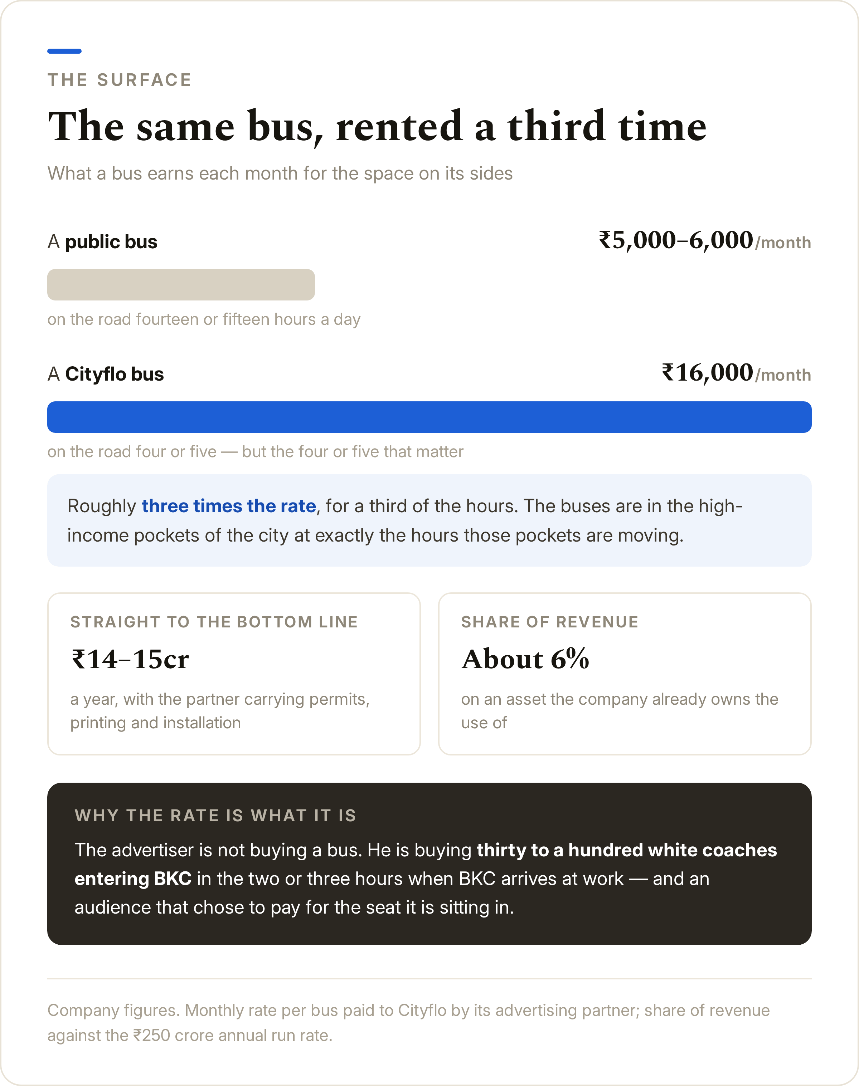Click the About 6% value
Viewport: 859px width, 1086px height.
(x=525, y=659)
